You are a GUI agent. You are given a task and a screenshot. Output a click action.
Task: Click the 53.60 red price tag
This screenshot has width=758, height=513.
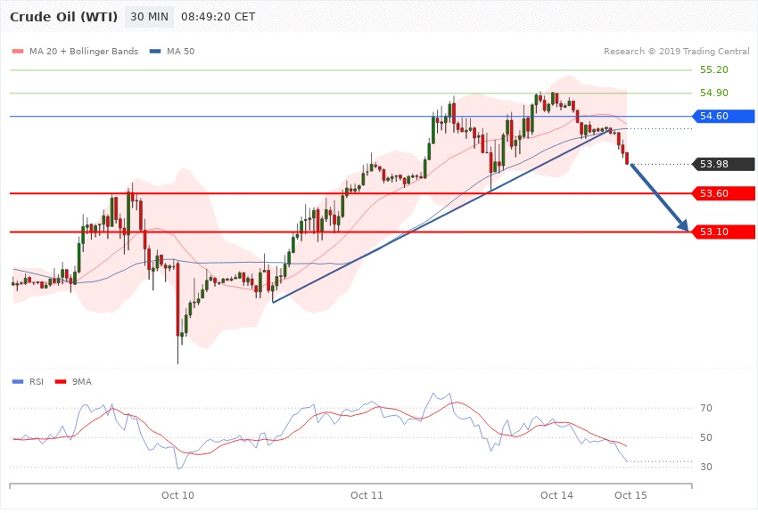(x=723, y=193)
